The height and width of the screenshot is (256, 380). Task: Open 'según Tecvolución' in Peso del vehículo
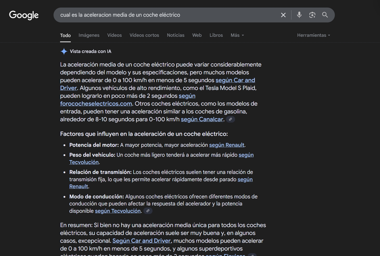(x=246, y=155)
